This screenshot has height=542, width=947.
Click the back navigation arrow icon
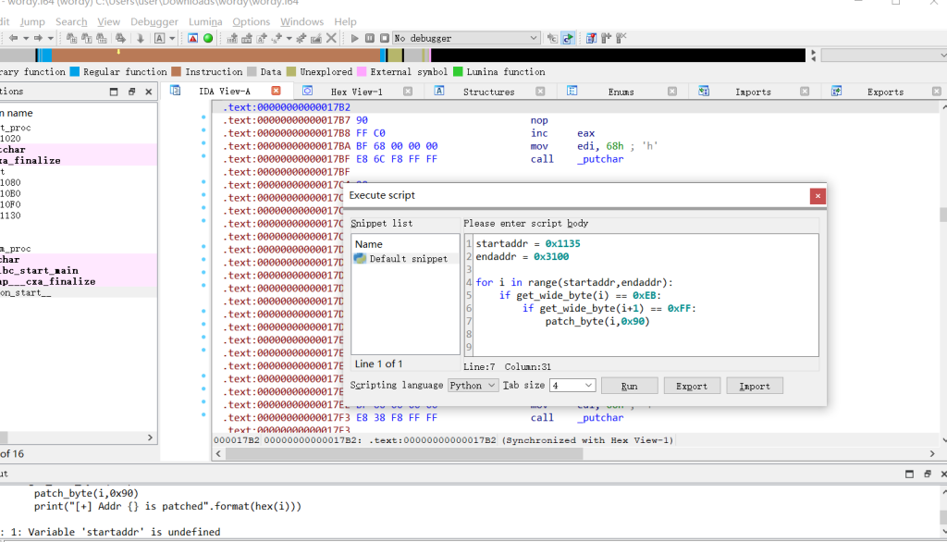coord(14,38)
